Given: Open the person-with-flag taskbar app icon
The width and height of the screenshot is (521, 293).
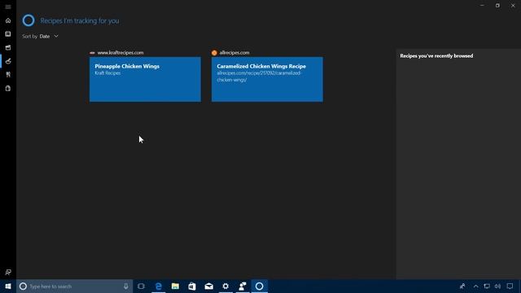Looking at the screenshot, I should (x=243, y=286).
